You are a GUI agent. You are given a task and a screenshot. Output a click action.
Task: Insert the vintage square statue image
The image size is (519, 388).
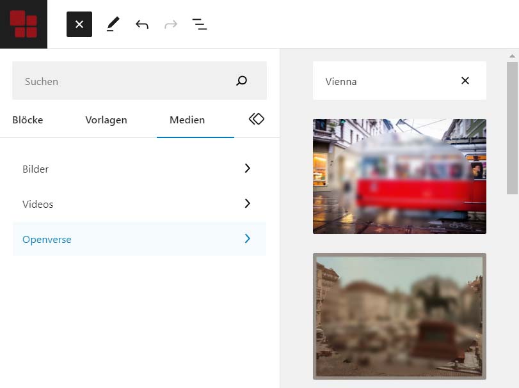coord(399,316)
